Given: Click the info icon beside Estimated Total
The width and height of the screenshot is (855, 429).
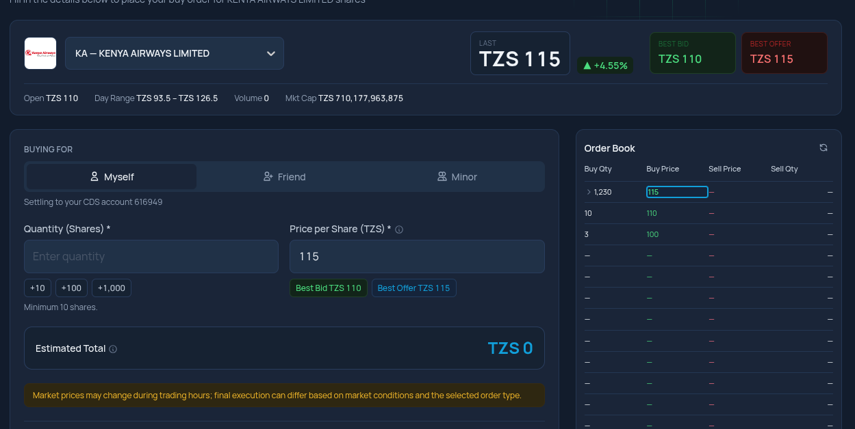Looking at the screenshot, I should [113, 349].
